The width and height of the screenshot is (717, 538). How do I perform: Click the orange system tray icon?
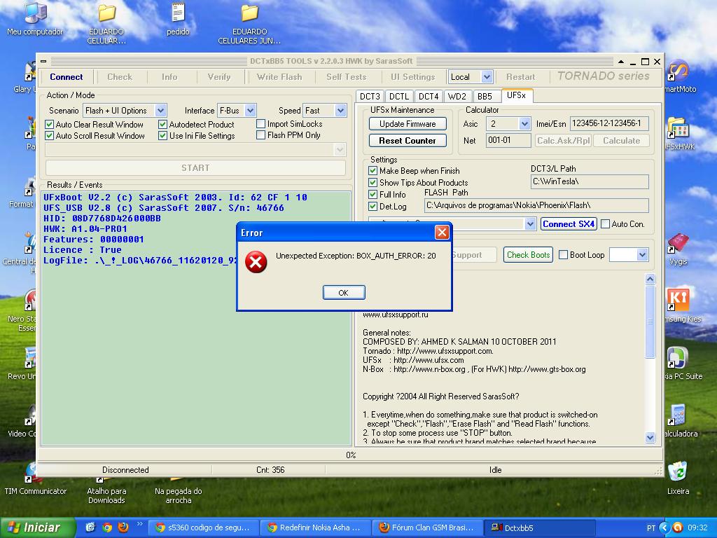tap(678, 527)
